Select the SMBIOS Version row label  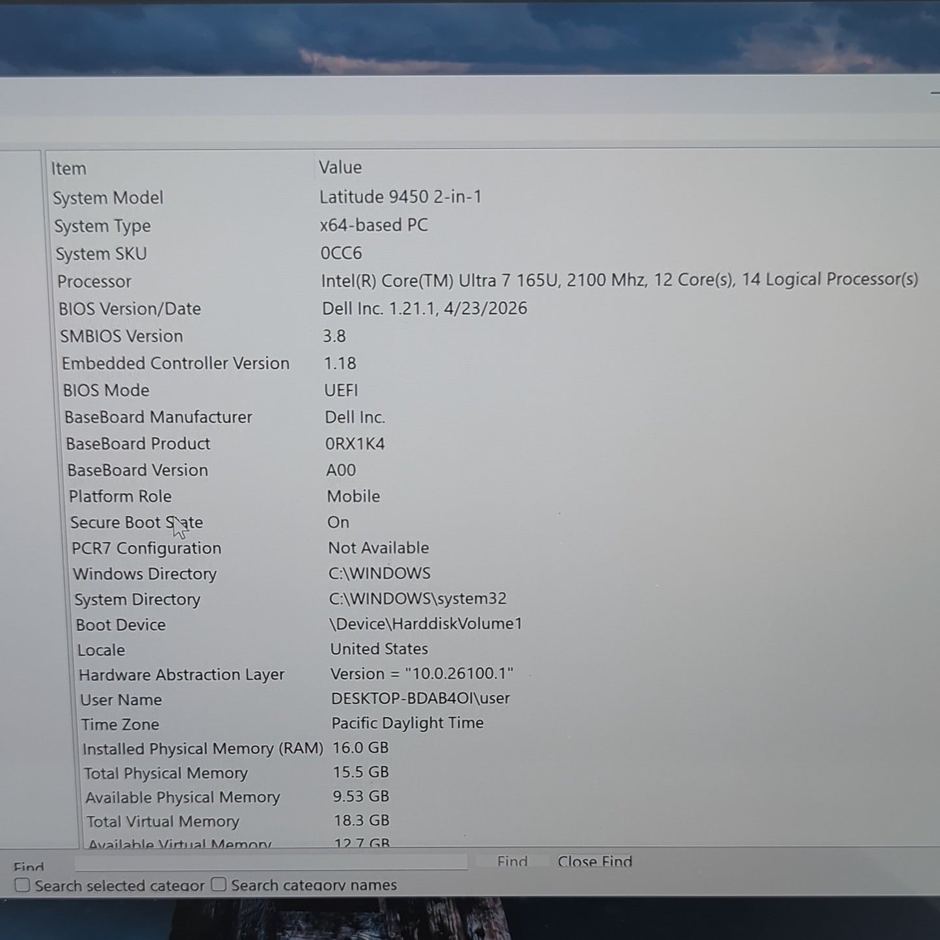(x=122, y=336)
